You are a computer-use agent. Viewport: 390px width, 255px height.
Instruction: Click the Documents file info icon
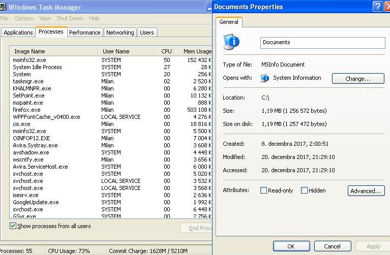point(231,42)
